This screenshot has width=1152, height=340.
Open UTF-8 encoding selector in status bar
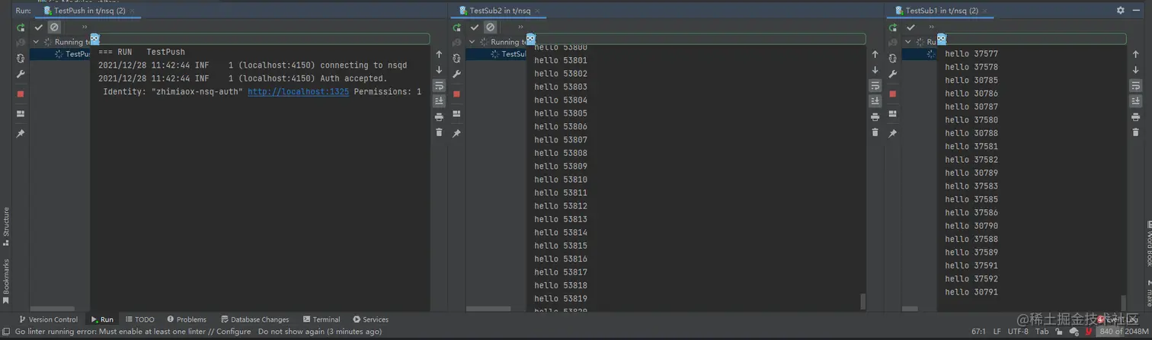(1018, 332)
